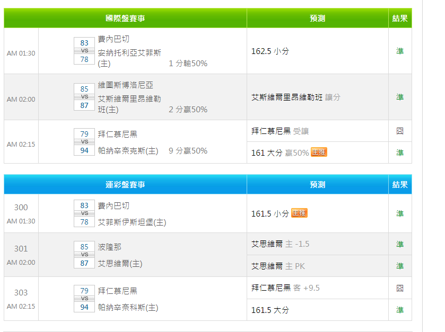Screen dimensions: 445x332
Task: Click the 準 result for 艾斯維爾里昂維勒班 讓分
Action: click(x=400, y=97)
